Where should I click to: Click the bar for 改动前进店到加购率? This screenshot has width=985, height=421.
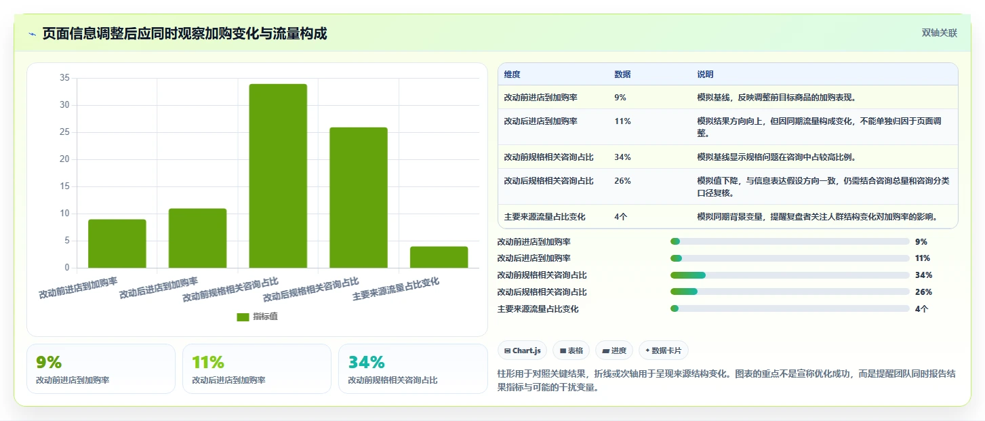click(117, 243)
